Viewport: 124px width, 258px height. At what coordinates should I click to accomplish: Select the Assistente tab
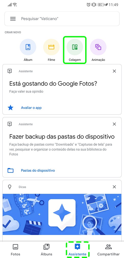(77, 250)
